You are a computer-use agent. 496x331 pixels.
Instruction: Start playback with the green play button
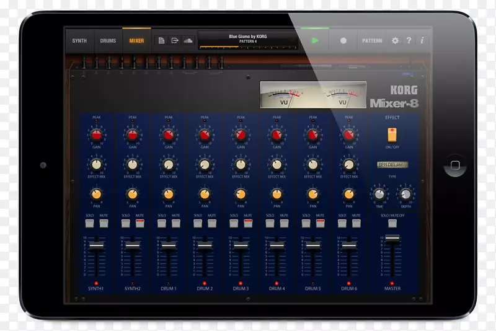(x=315, y=40)
